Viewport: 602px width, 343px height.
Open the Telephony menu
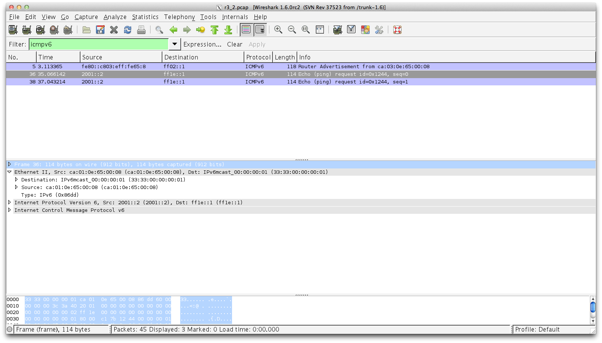(179, 17)
